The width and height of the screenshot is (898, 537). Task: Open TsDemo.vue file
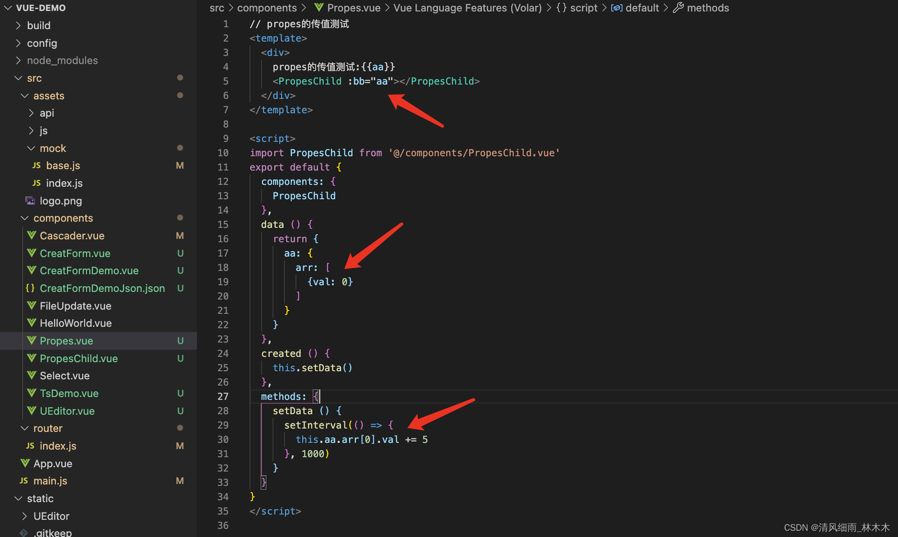[69, 393]
